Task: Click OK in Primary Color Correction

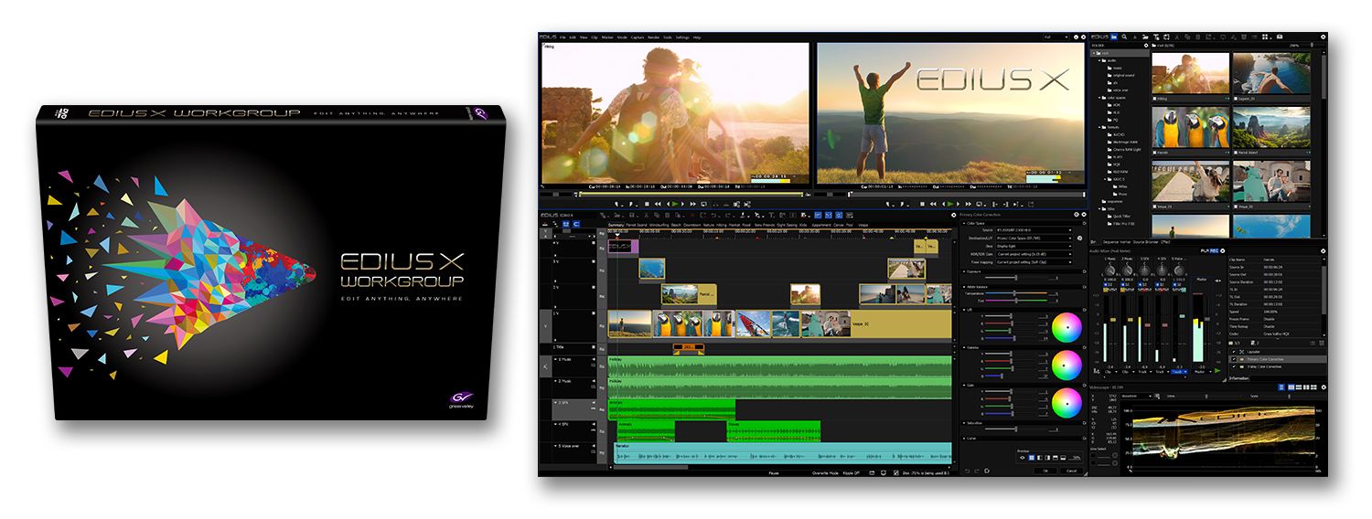Action: pos(1045,471)
